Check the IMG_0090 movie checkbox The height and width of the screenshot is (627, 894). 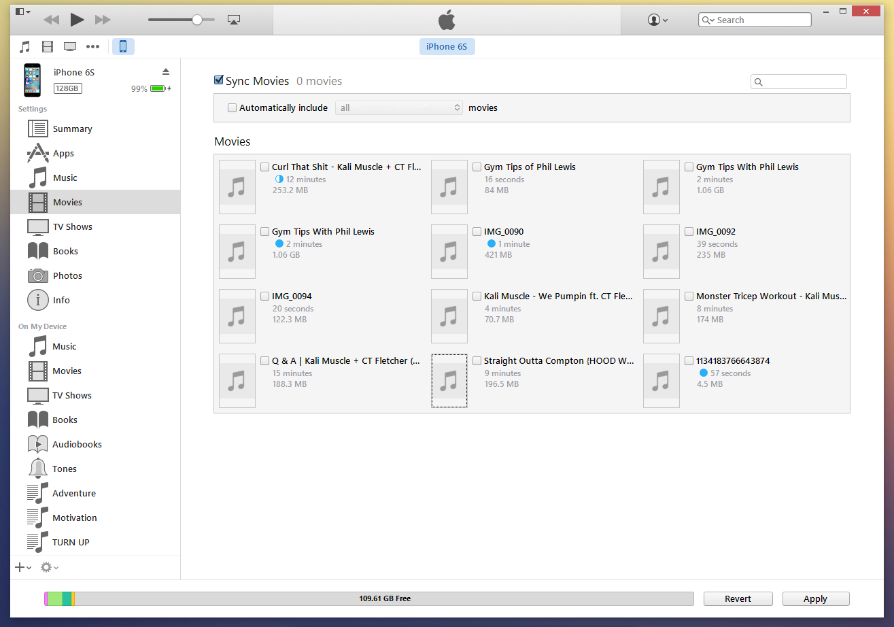(x=477, y=232)
